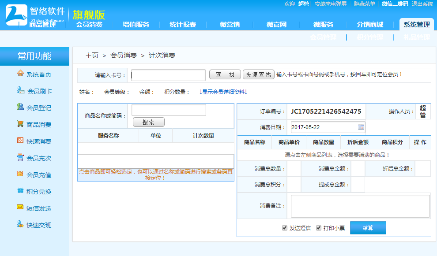Viewport: 437px width, 256px height.
Task: Toggle the 打印小票 checkbox off
Action: coord(319,228)
